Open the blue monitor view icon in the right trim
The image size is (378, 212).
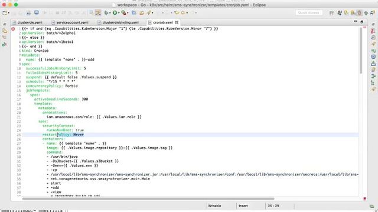click(373, 57)
